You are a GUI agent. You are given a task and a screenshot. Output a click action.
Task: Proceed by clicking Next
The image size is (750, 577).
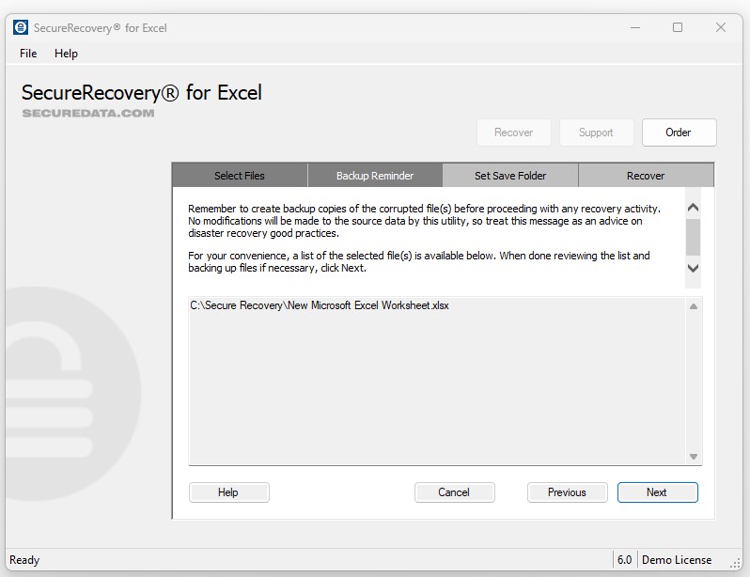(657, 492)
